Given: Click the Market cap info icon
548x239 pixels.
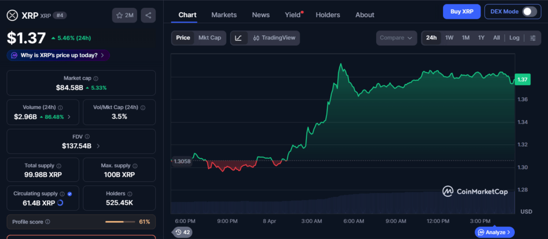Looking at the screenshot, I should [x=96, y=79].
